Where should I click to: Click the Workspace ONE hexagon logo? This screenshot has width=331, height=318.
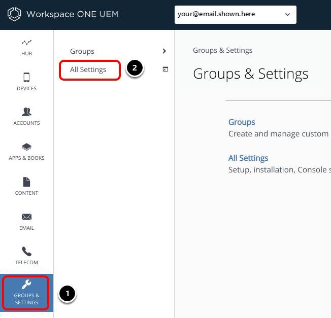[15, 14]
